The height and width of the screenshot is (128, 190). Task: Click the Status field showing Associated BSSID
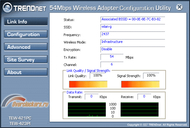click(x=133, y=19)
